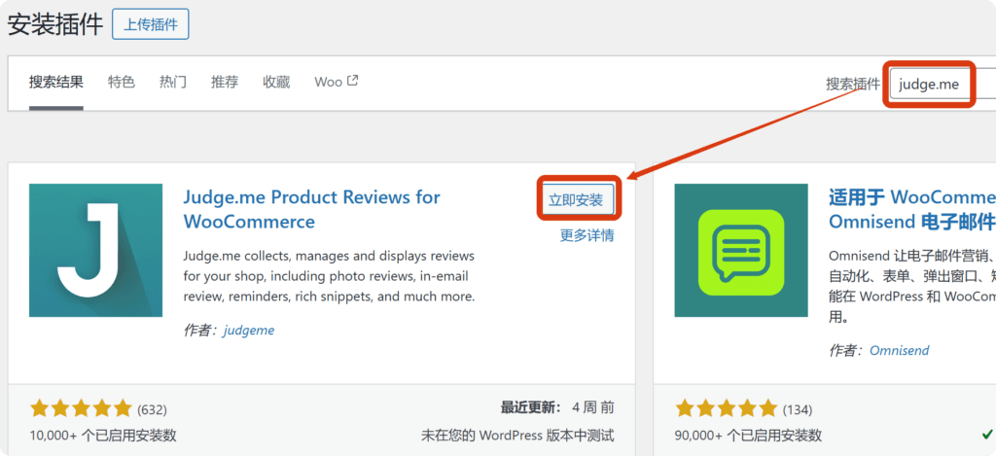Screen dimensions: 996x456
Task: Click the Omnisend chat bubble plugin logo
Action: 741,250
